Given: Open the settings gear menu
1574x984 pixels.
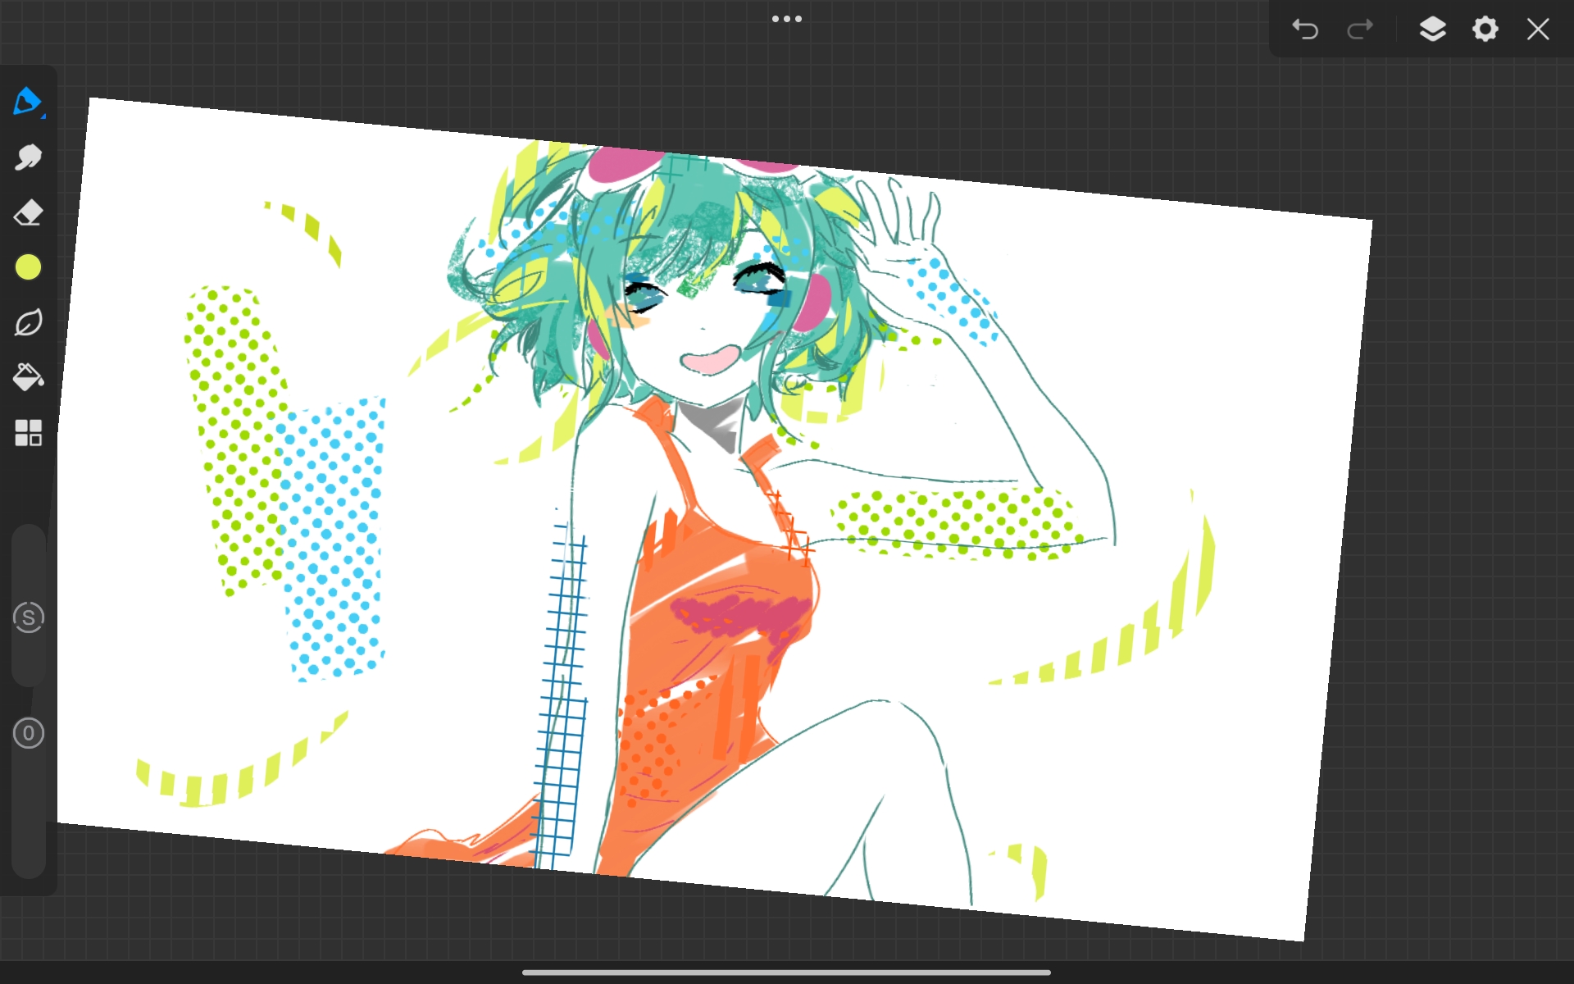Looking at the screenshot, I should click(x=1485, y=30).
